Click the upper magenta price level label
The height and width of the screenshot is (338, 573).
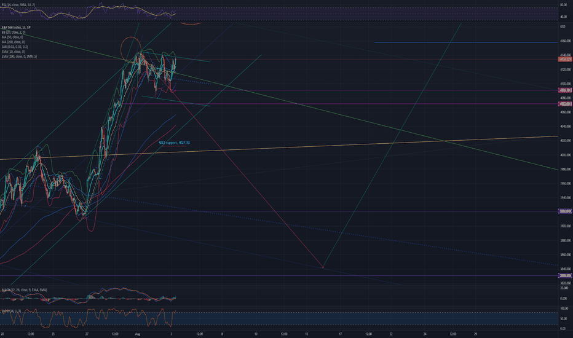[565, 90]
